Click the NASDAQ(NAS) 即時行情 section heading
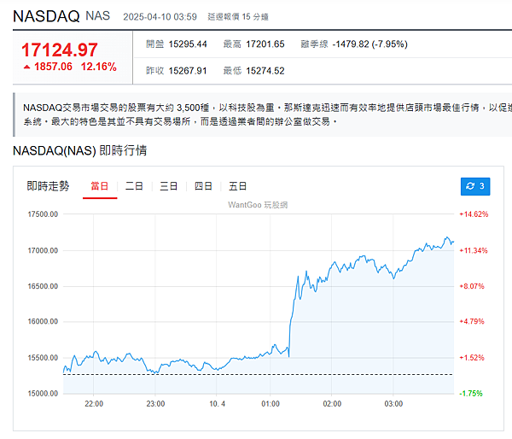 click(80, 150)
